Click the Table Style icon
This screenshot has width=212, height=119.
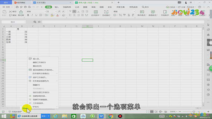(153, 12)
